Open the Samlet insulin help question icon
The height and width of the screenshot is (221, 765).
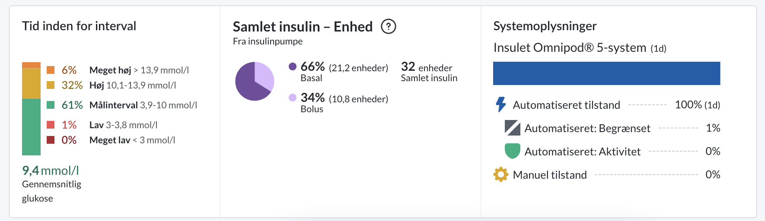(x=388, y=27)
